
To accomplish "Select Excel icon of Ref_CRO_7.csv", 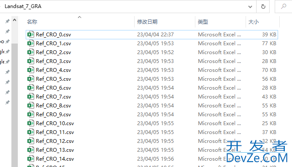I will click(x=31, y=97).
